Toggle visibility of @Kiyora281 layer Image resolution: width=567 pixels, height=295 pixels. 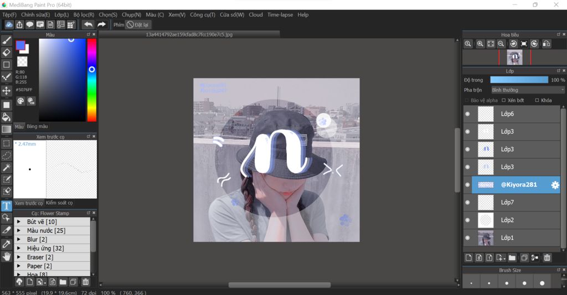(467, 185)
